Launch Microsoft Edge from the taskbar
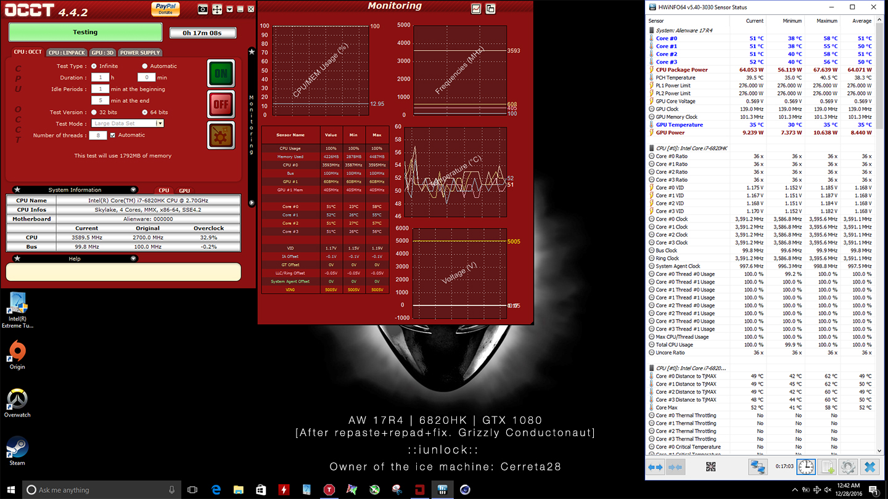Image resolution: width=888 pixels, height=499 pixels. coord(216,490)
